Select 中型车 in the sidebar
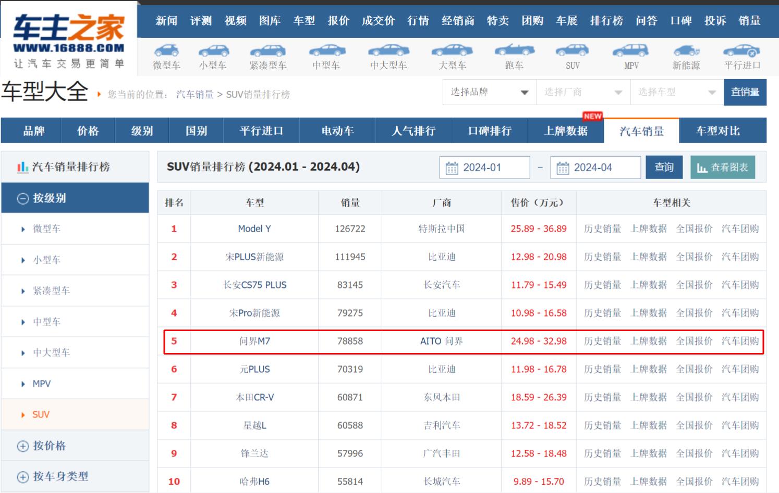The width and height of the screenshot is (779, 493). pyautogui.click(x=46, y=322)
